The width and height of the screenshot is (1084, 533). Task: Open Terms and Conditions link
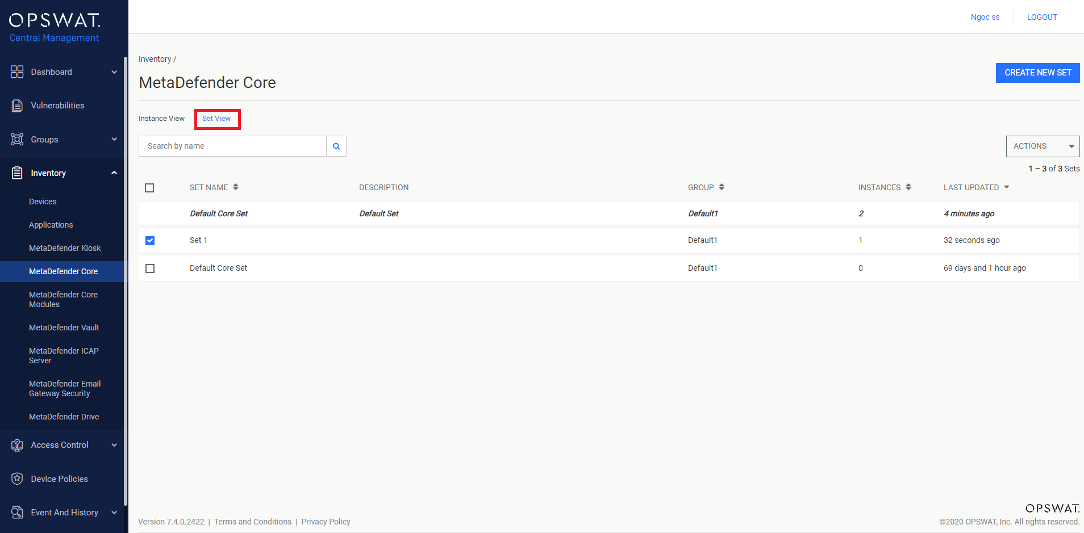click(x=253, y=522)
